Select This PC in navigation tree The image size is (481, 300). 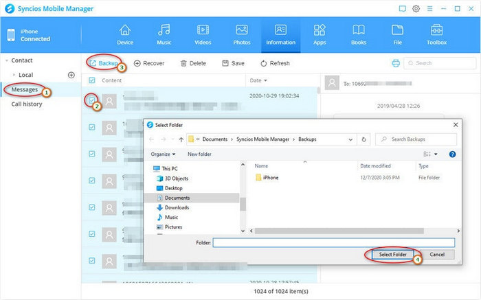[x=166, y=169]
